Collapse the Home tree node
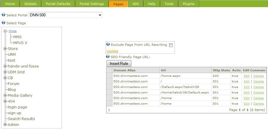The width and height of the screenshot is (268, 130). click(x=5, y=31)
